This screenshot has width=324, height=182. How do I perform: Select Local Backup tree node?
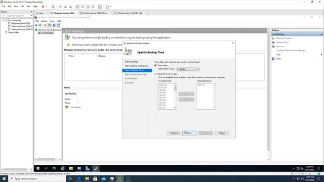click(x=47, y=33)
